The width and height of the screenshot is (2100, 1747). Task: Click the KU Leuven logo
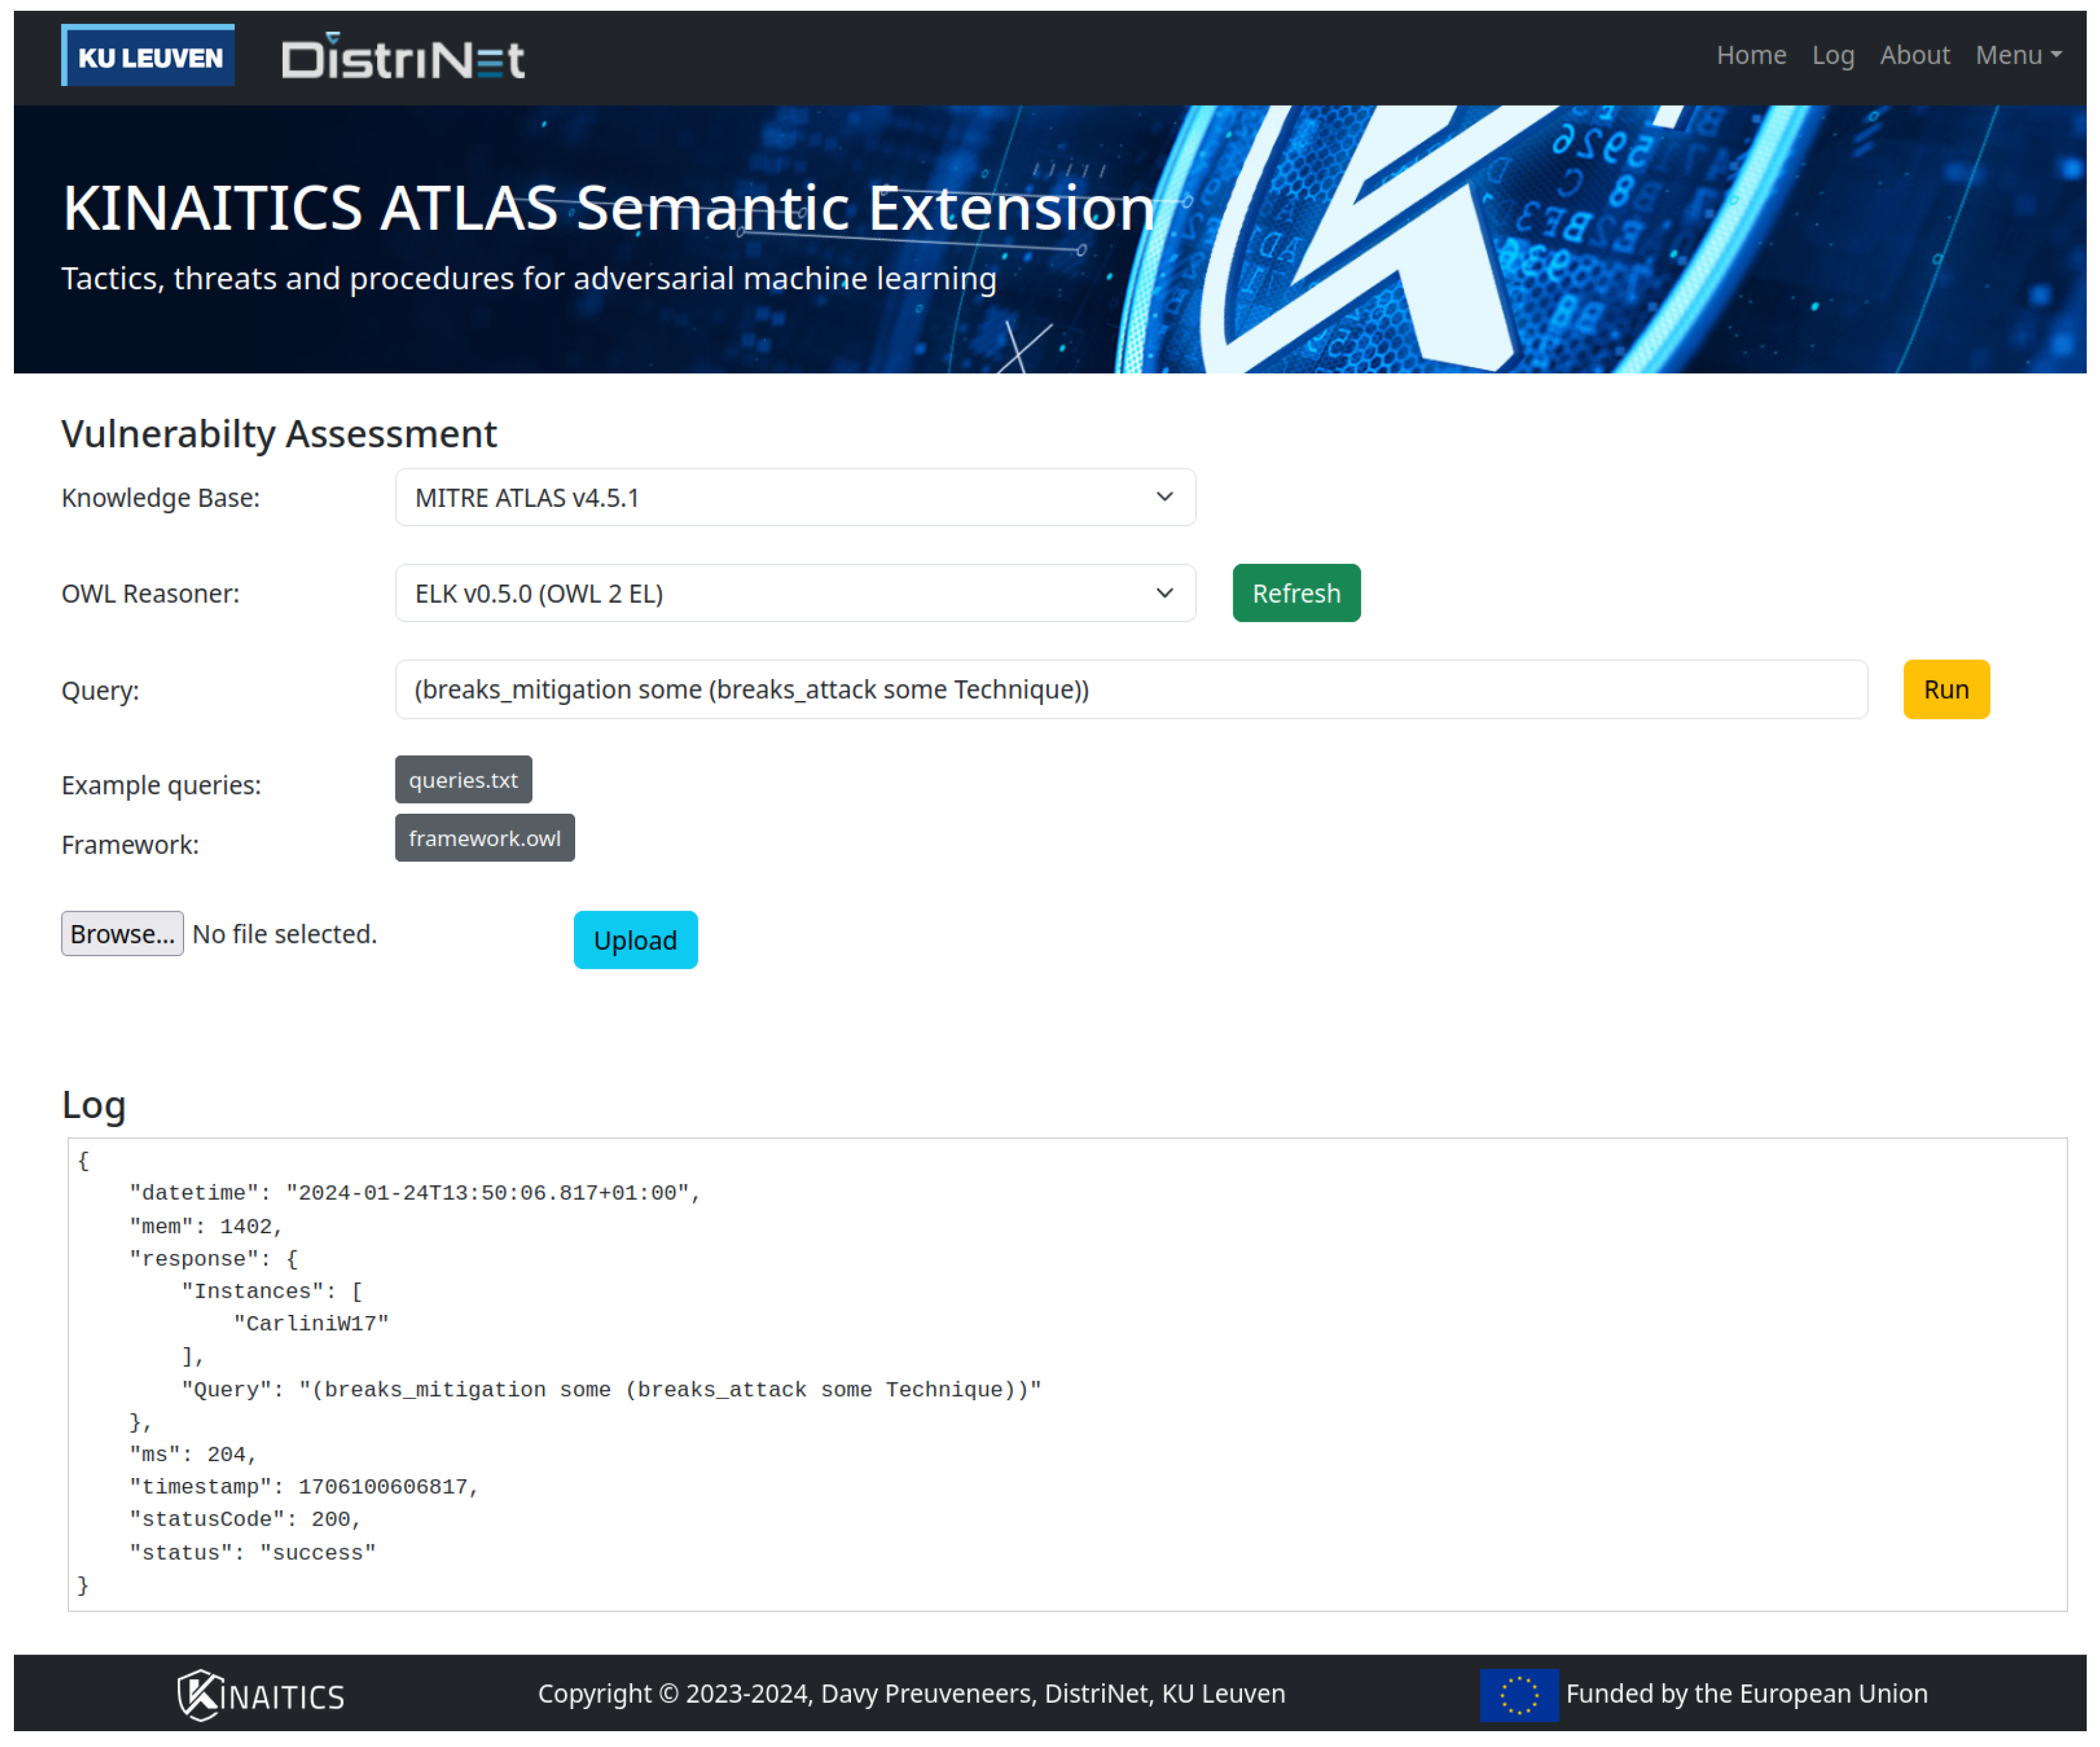[148, 56]
